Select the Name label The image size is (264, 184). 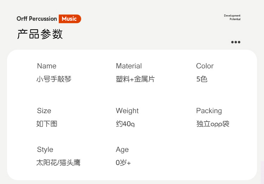(46, 66)
